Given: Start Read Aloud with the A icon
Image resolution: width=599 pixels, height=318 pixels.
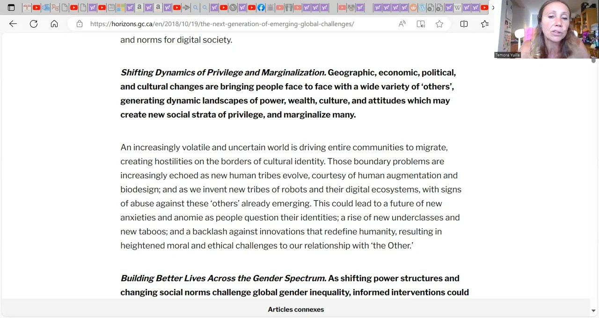Looking at the screenshot, I should point(402,24).
